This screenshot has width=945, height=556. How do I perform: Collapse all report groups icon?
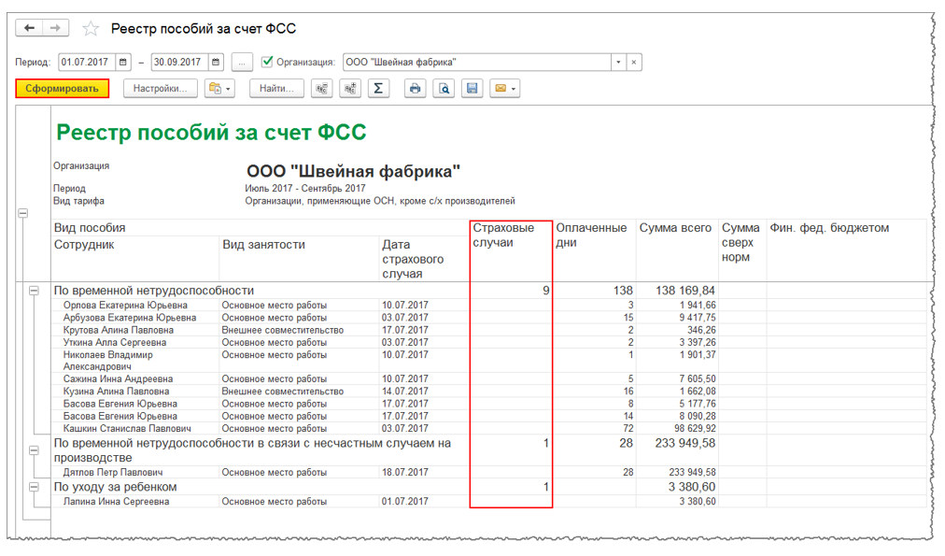(322, 89)
